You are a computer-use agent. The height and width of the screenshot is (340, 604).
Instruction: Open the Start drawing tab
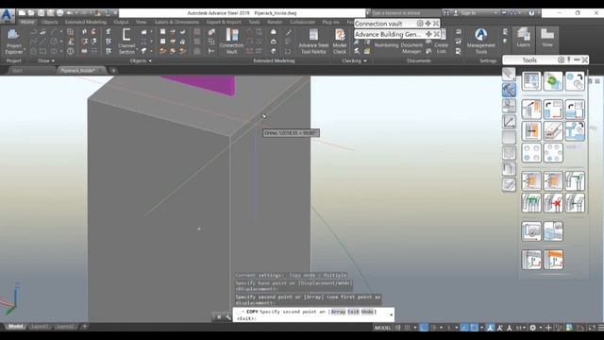click(x=17, y=71)
